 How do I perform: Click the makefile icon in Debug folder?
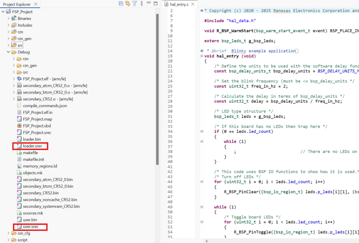coord(19,152)
